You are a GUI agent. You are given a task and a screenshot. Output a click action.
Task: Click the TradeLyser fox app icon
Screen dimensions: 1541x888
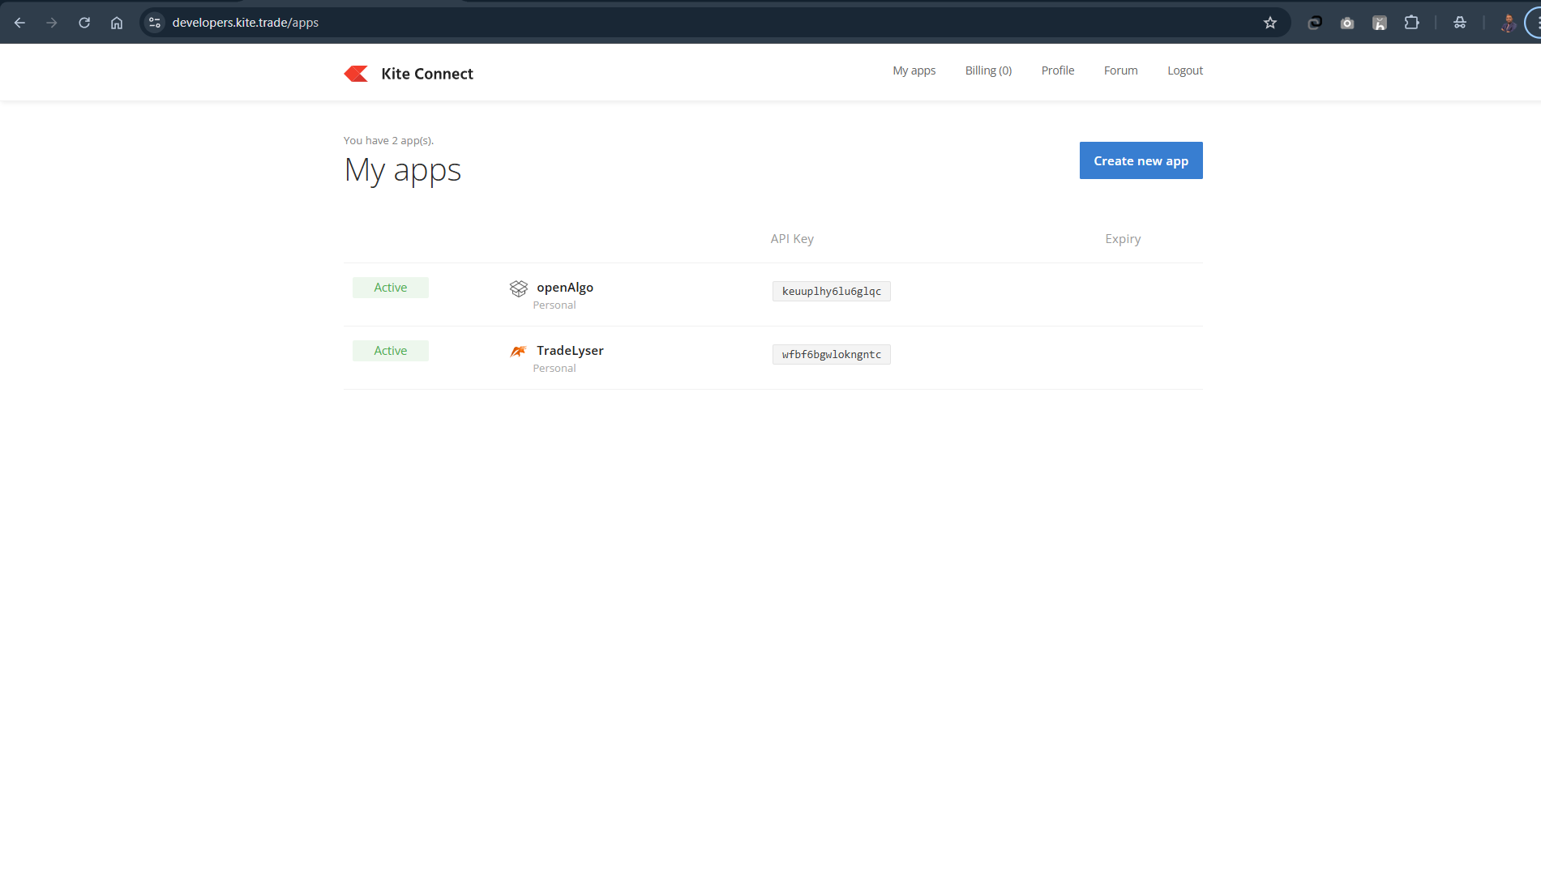coord(519,351)
